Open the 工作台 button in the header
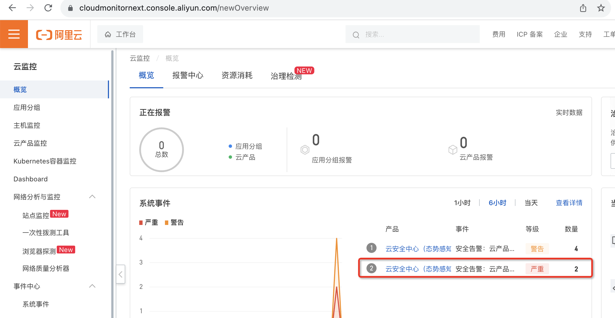The image size is (615, 318). click(x=120, y=34)
